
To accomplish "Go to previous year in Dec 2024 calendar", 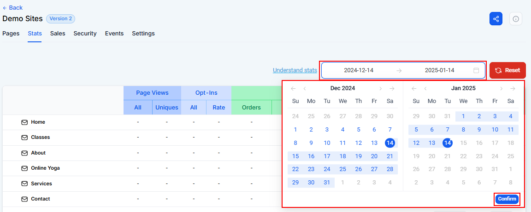I will 293,89.
